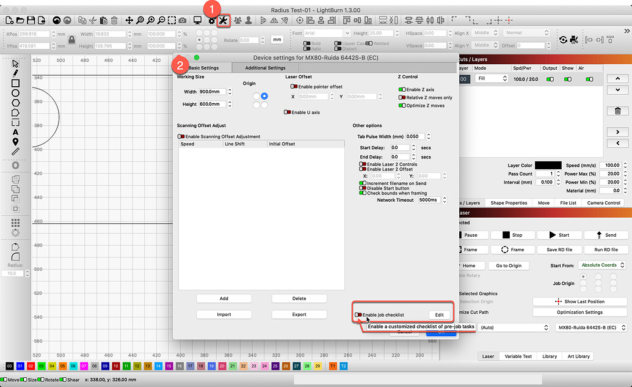This screenshot has height=387, width=632.
Task: Choose the Select arrow tool
Action: click(14, 64)
